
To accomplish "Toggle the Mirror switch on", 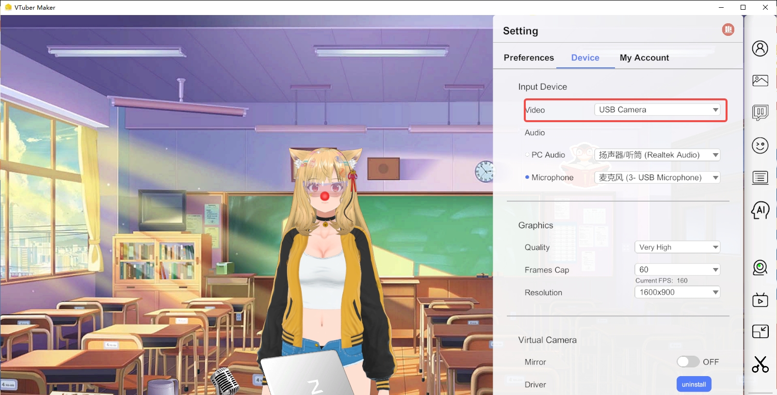I will click(x=688, y=362).
